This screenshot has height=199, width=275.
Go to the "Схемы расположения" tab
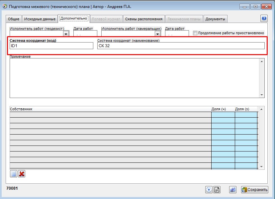(143, 19)
